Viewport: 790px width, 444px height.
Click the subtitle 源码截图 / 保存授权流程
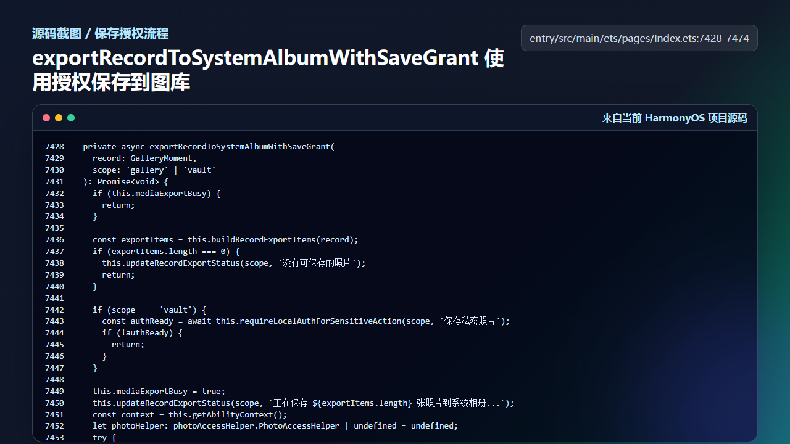point(100,34)
